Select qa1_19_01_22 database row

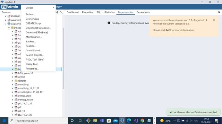(25, 103)
